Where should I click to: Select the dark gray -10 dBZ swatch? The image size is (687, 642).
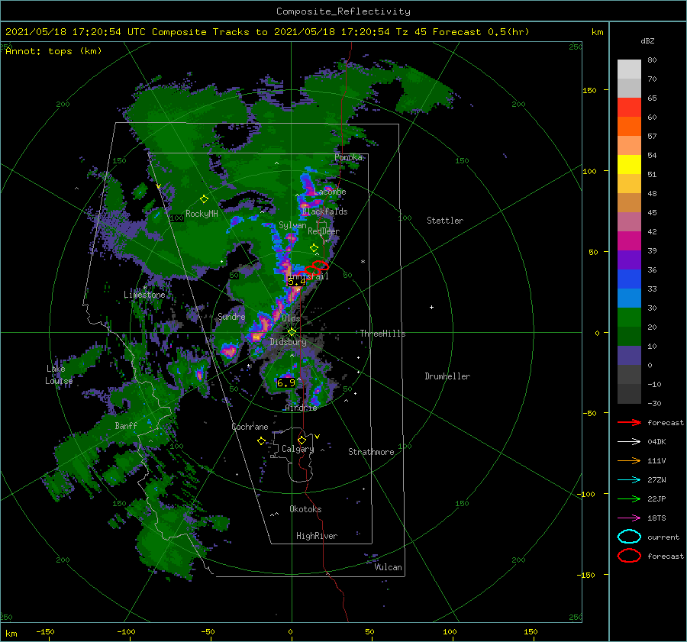coord(629,393)
